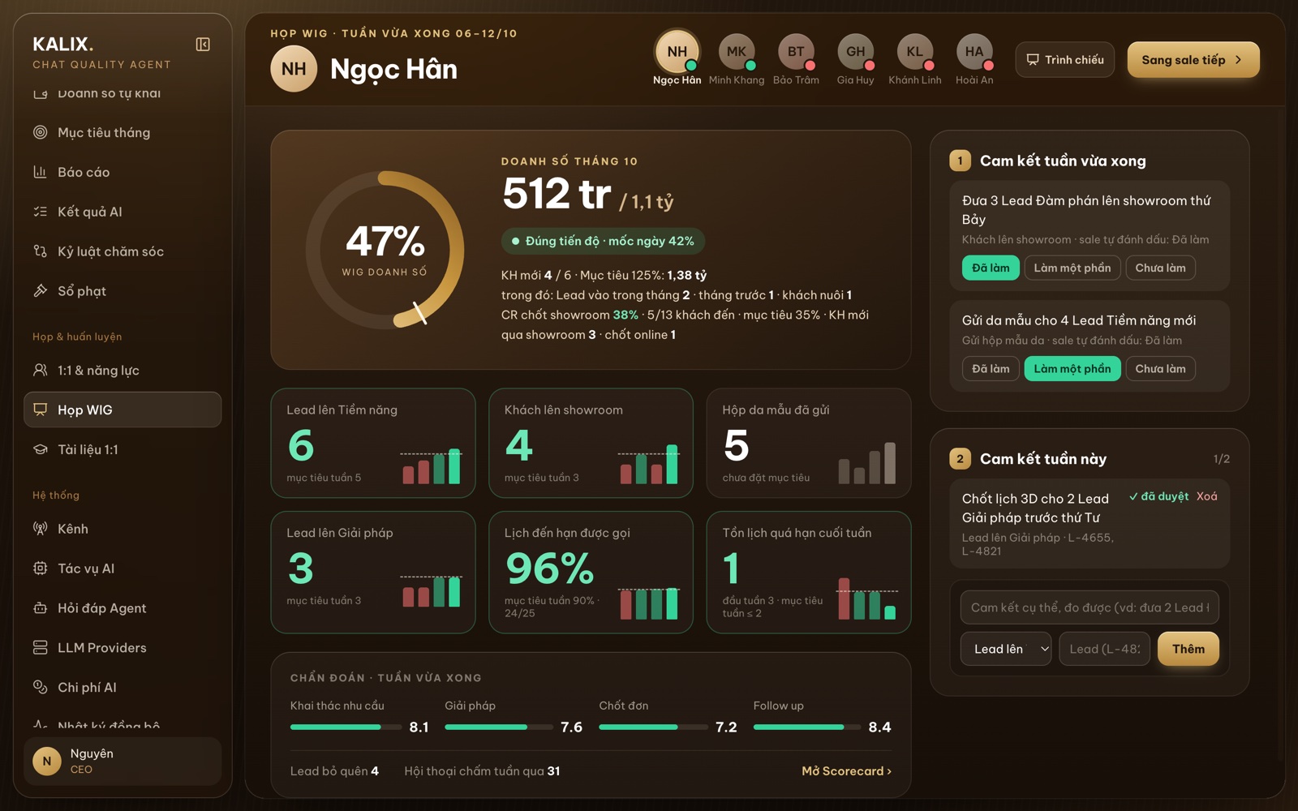Switch to Minh Khang avatar tab
Screen dimensions: 1298x811
pyautogui.click(x=737, y=59)
